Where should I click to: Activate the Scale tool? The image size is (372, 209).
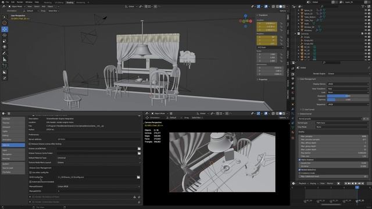[5, 41]
